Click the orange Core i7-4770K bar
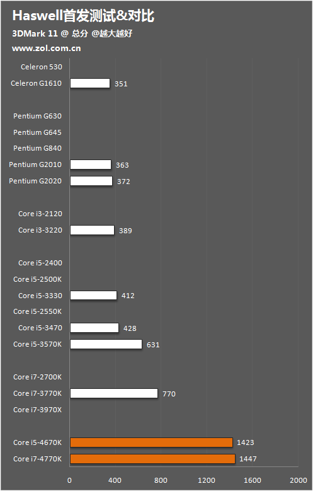The image size is (313, 491). point(152,459)
